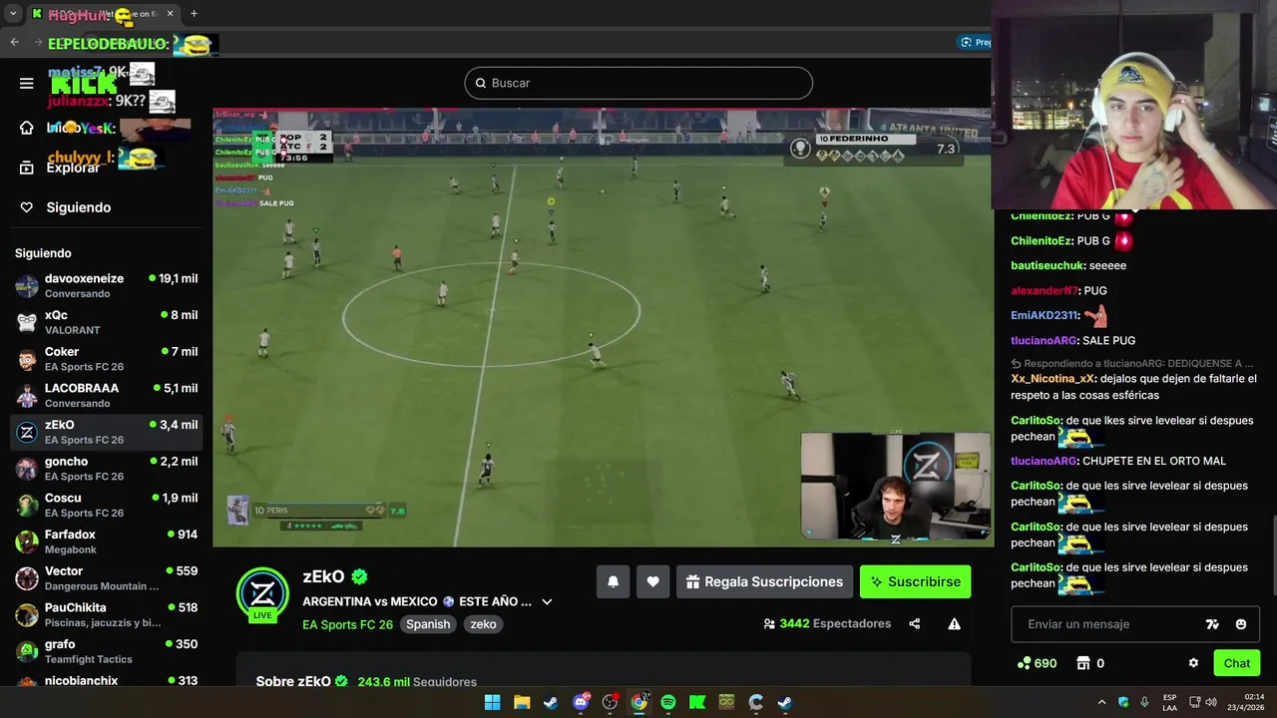This screenshot has height=718, width=1277.
Task: Click username alexanderff7 in chat
Action: 1045,291
